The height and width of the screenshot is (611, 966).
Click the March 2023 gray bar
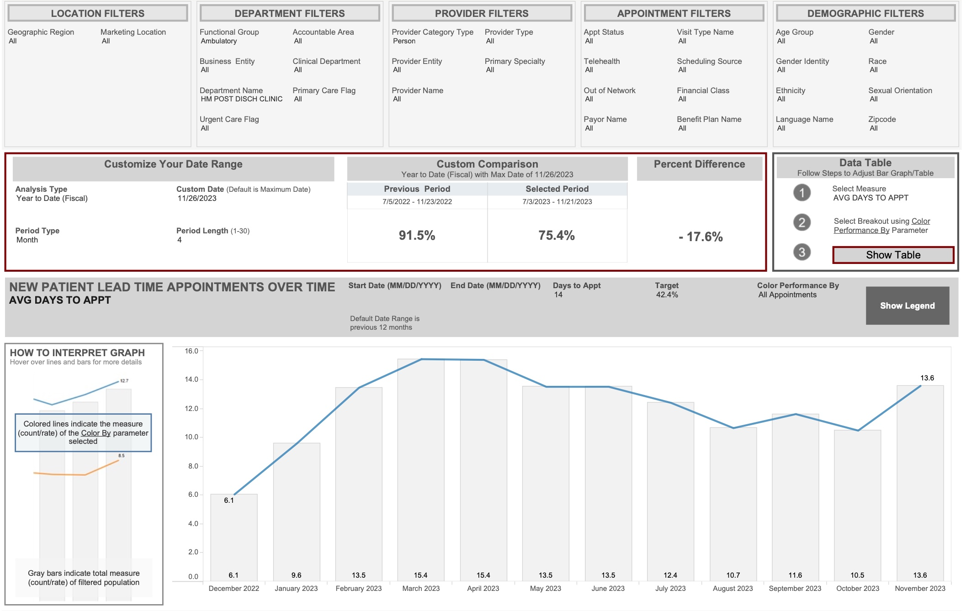pyautogui.click(x=420, y=470)
